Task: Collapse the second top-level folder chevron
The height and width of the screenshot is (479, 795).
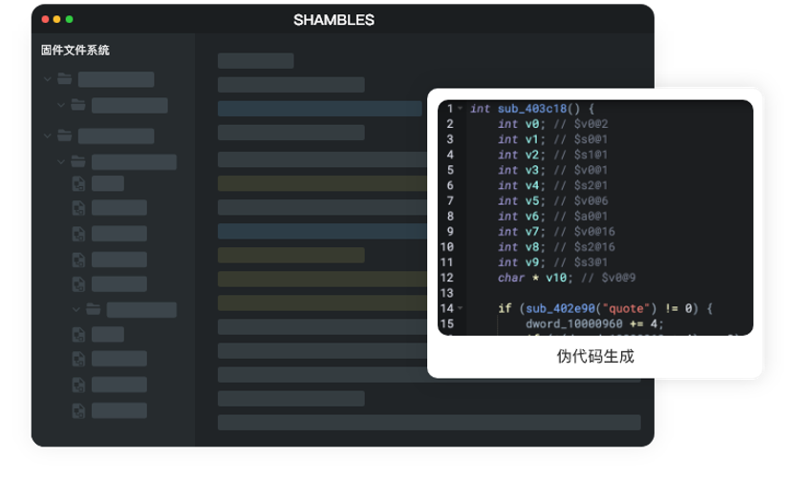Action: point(48,135)
